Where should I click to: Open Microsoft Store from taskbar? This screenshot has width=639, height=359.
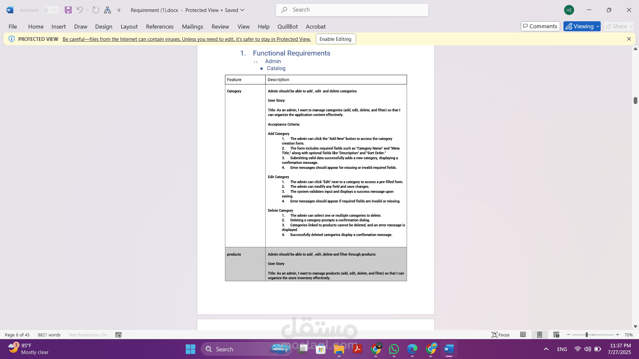pyautogui.click(x=321, y=349)
